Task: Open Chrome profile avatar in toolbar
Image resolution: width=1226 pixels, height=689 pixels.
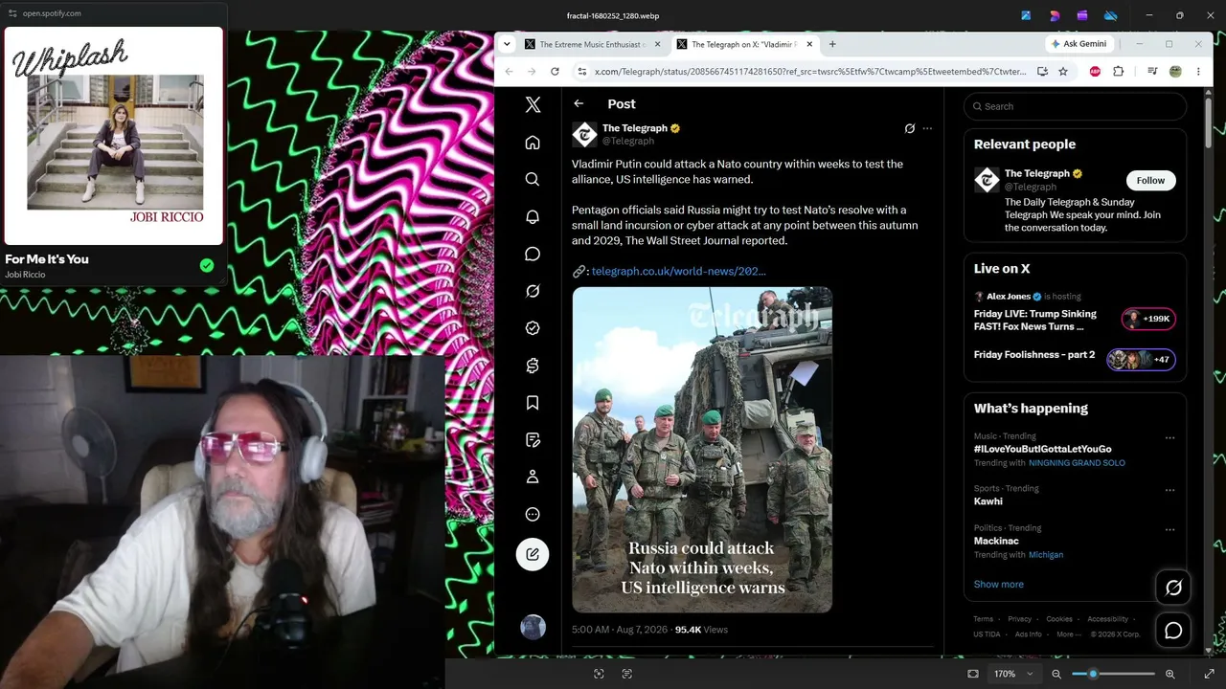Action: (x=1175, y=71)
